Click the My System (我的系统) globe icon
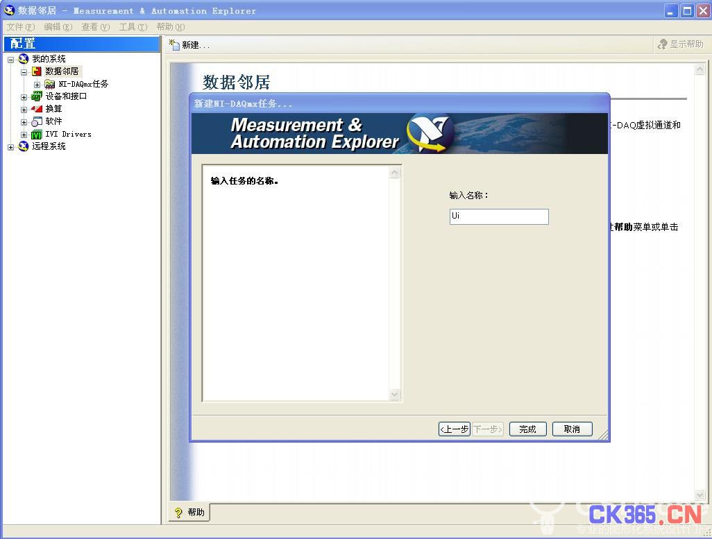The width and height of the screenshot is (712, 539). coord(23,59)
